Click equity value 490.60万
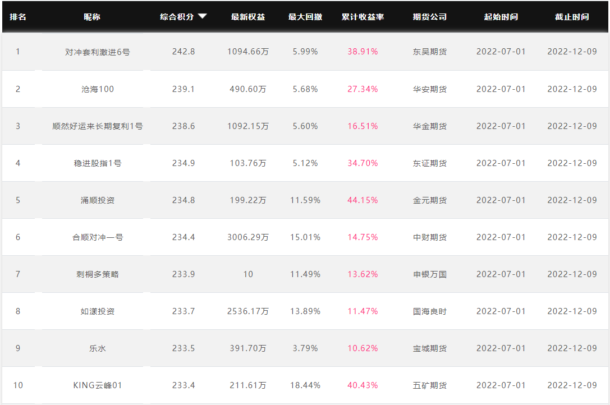 click(248, 89)
